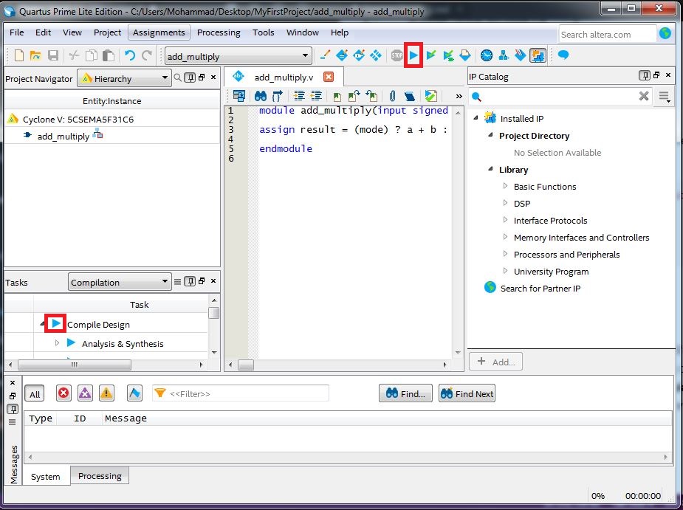683x510 pixels.
Task: Pin the Project Navigator panel
Action: (190, 77)
